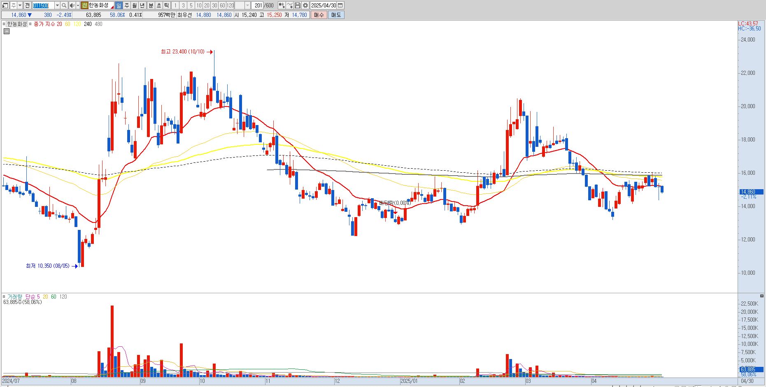Click the 매수 buy button
Viewport: 766px width, 387px height.
pyautogui.click(x=319, y=15)
